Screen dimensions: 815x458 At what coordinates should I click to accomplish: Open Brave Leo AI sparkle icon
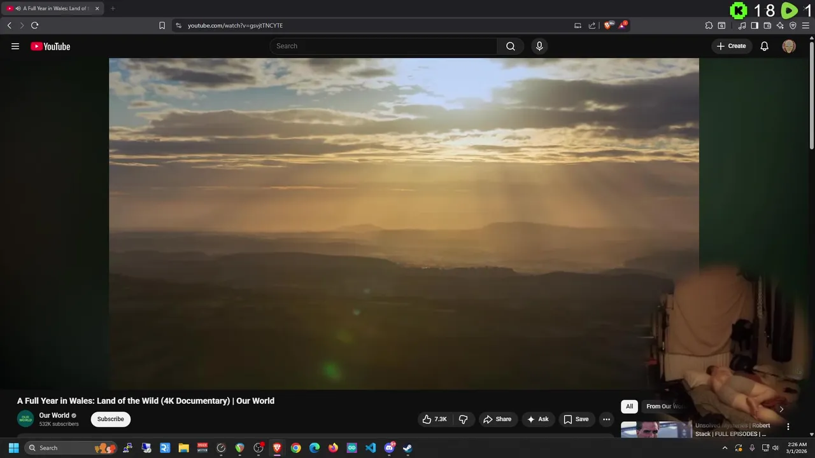pyautogui.click(x=780, y=25)
